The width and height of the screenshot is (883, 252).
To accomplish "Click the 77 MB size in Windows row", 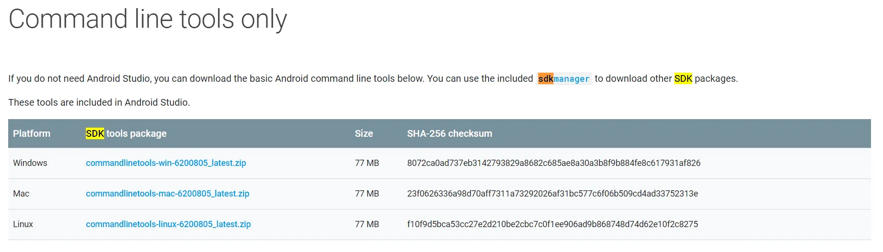I will (x=367, y=163).
